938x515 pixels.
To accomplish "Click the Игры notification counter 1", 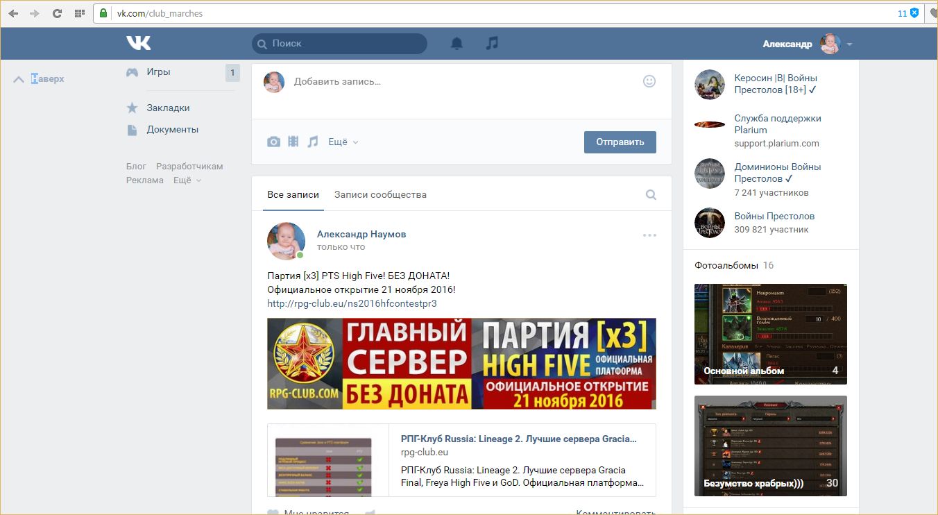I will click(x=233, y=72).
